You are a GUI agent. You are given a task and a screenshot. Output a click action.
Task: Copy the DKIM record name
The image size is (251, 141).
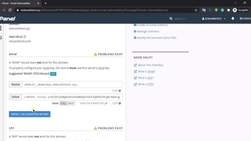point(116,90)
